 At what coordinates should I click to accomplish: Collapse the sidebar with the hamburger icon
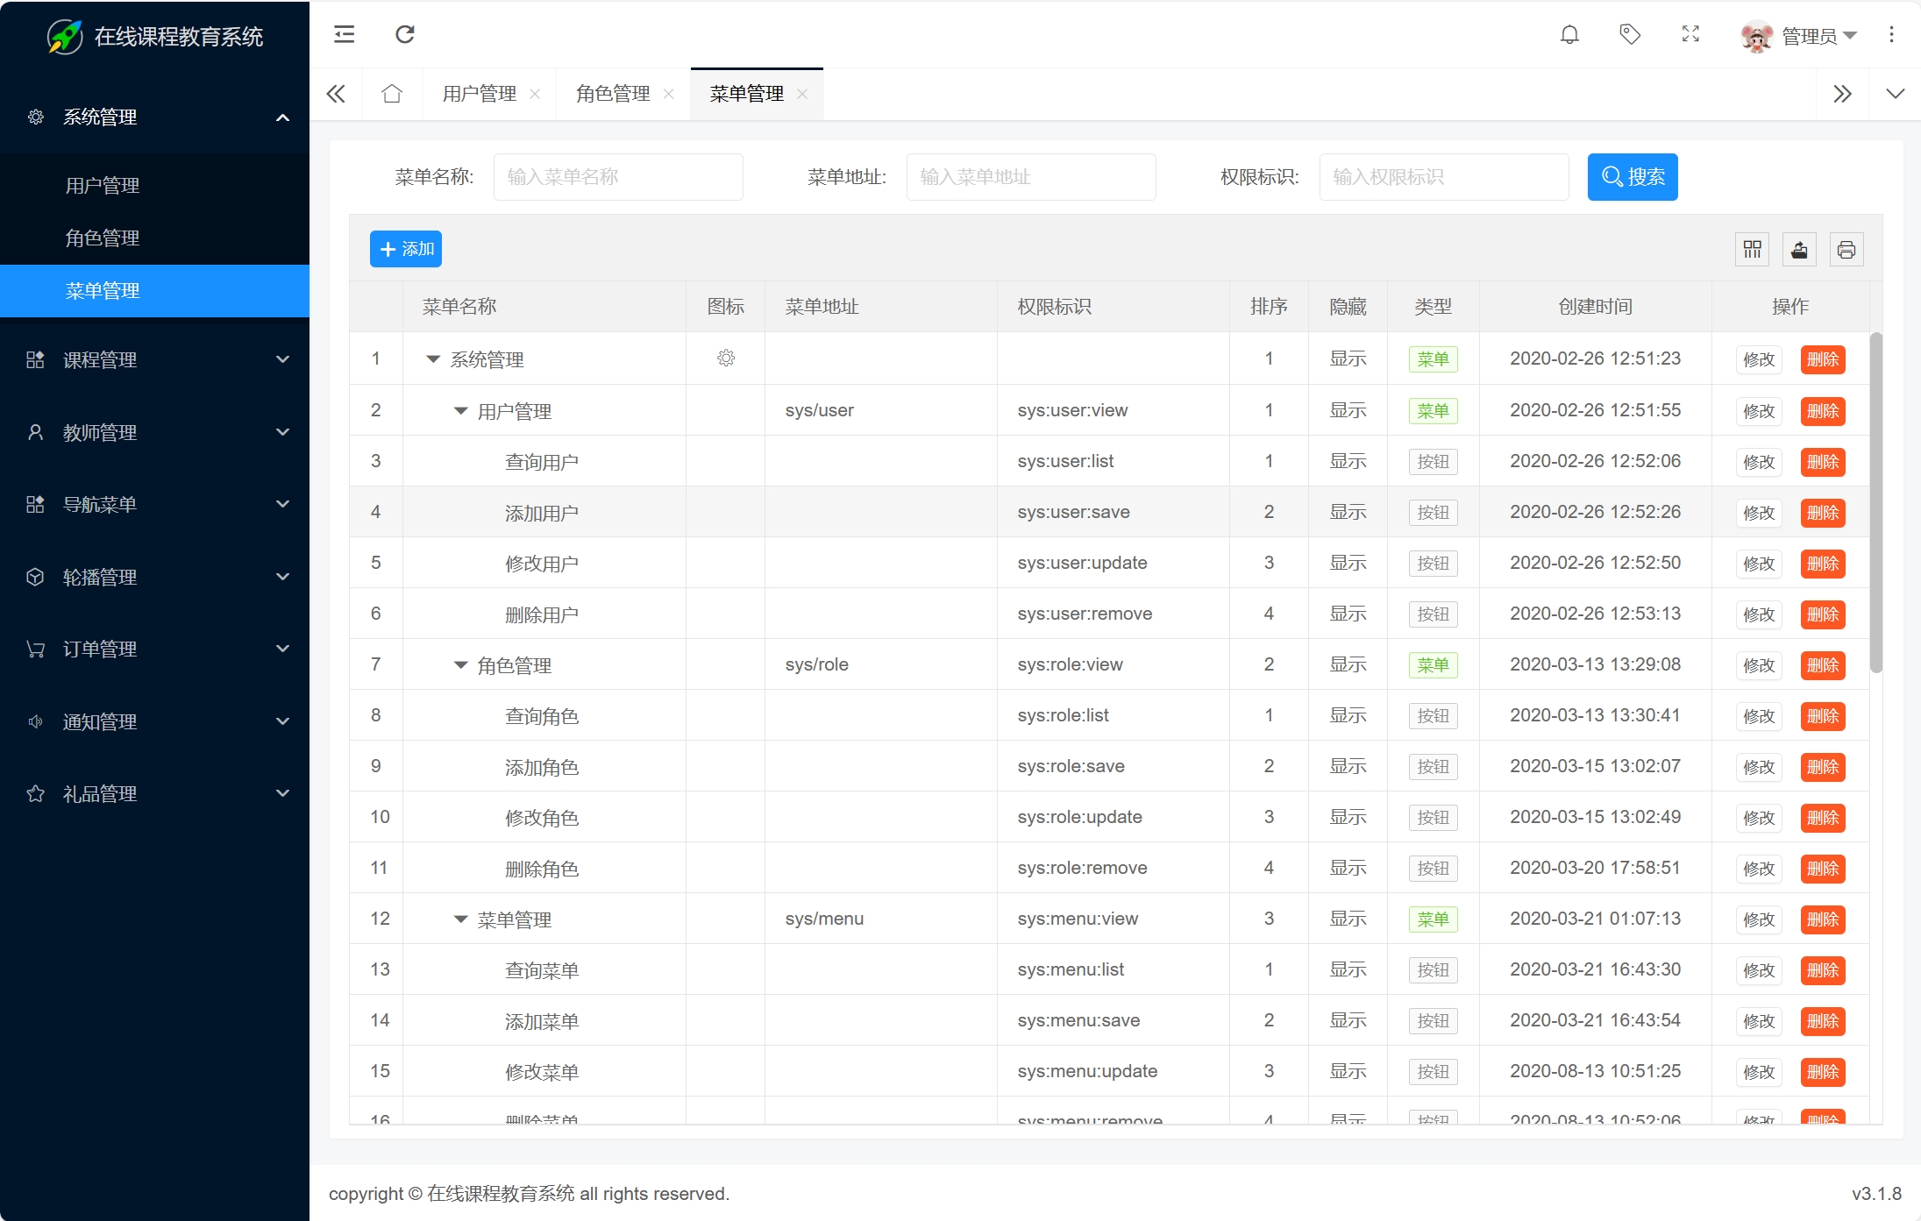pos(345,35)
